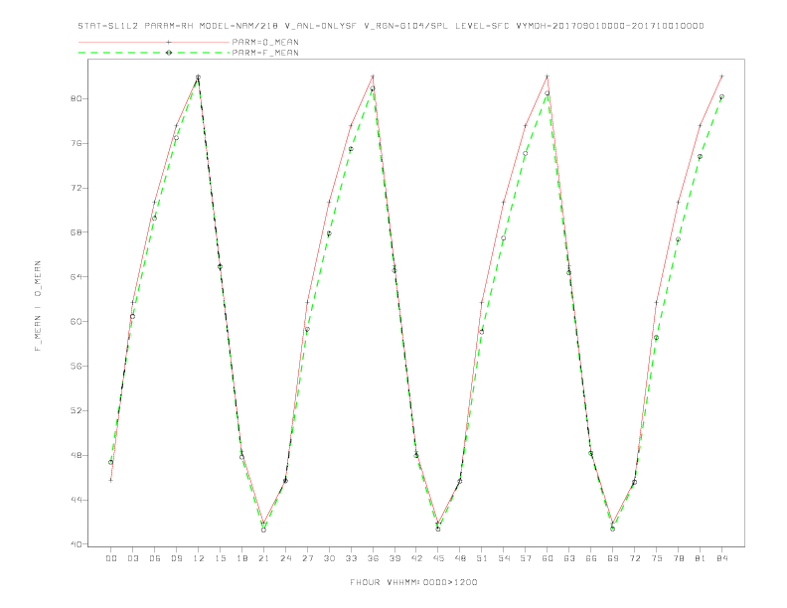
Task: Click the y-axis tick label 44
Action: point(76,500)
